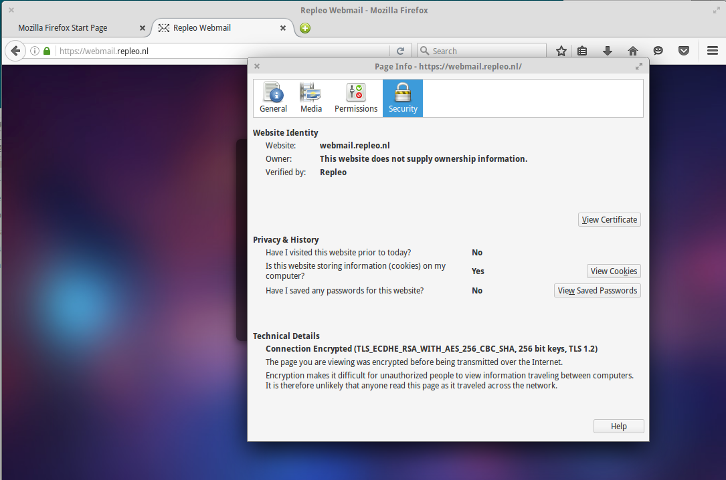
Task: Open the Downloads arrow icon
Action: 608,51
